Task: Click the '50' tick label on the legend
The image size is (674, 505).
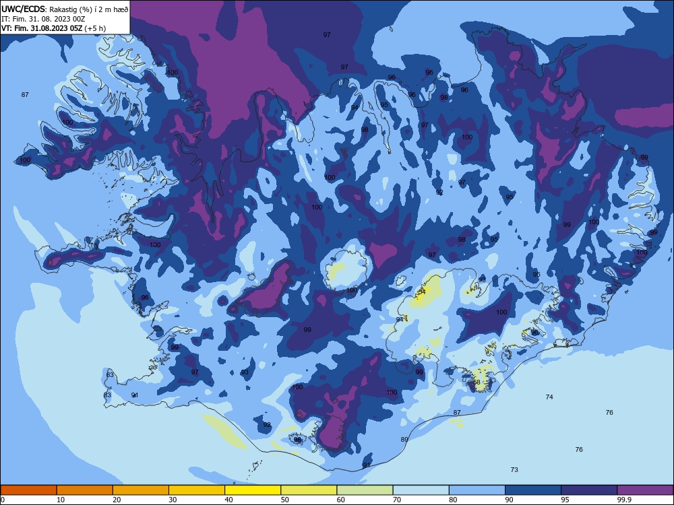Action: click(284, 500)
